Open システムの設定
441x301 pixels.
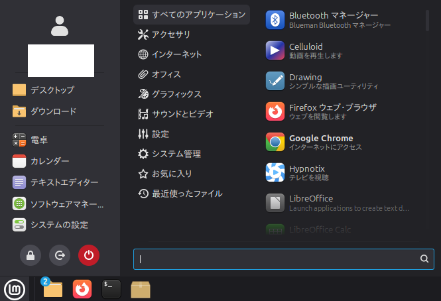pyautogui.click(x=59, y=225)
